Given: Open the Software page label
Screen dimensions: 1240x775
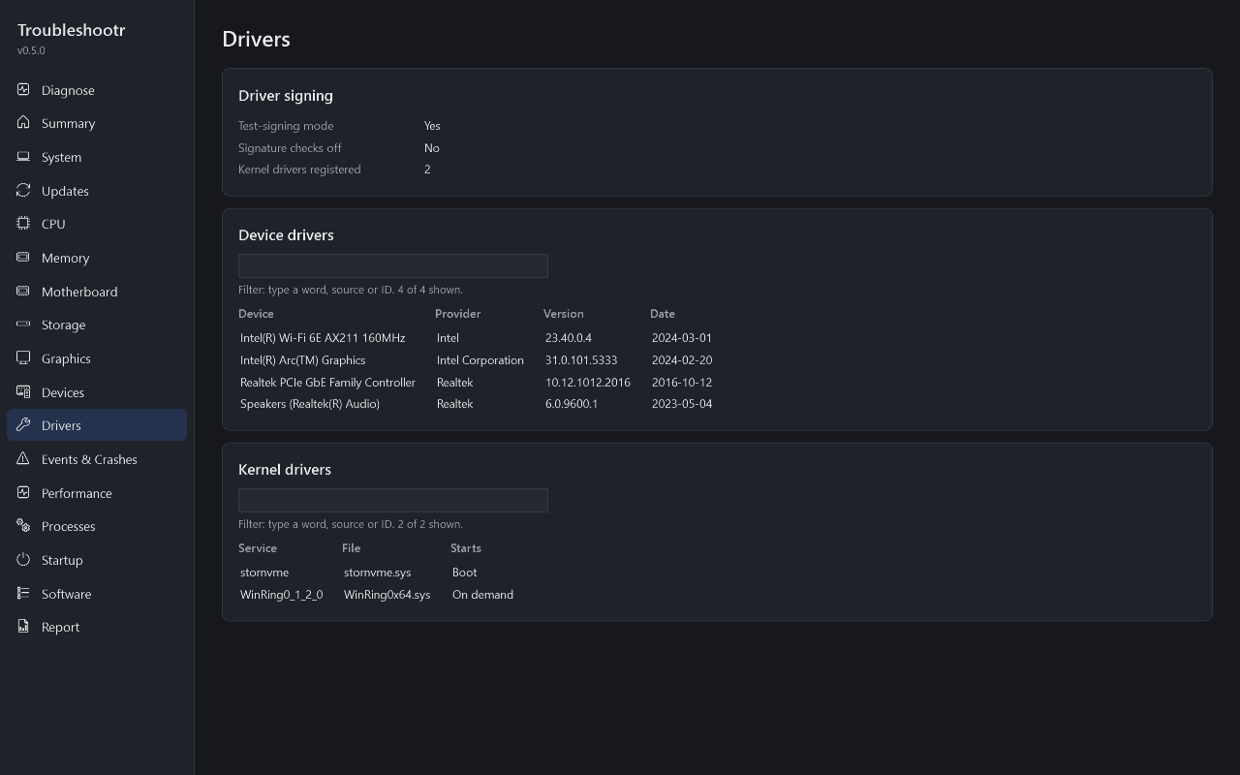Looking at the screenshot, I should (x=66, y=594).
